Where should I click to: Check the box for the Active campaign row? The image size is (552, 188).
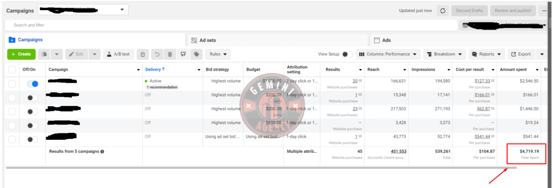click(12, 84)
